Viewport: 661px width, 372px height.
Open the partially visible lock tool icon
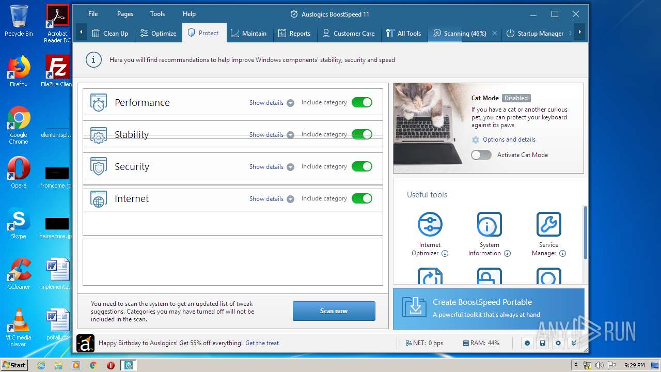[x=489, y=276]
